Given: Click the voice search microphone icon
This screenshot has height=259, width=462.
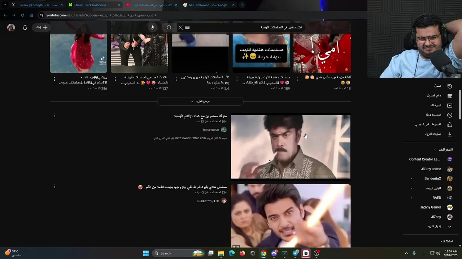Looking at the screenshot, I should click(153, 28).
